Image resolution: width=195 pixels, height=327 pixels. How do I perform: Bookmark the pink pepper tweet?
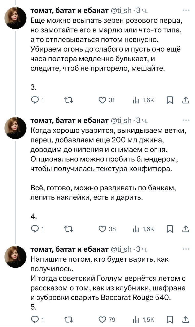[x=169, y=100]
